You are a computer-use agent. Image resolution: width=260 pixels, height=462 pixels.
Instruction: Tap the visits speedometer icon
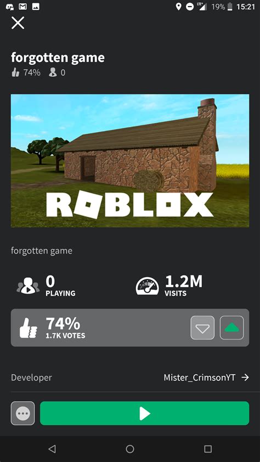coord(147,286)
